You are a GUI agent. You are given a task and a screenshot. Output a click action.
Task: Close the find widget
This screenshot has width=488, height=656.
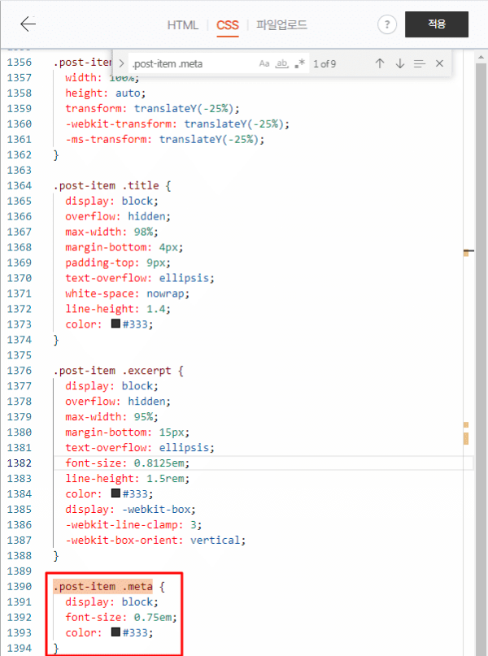439,63
